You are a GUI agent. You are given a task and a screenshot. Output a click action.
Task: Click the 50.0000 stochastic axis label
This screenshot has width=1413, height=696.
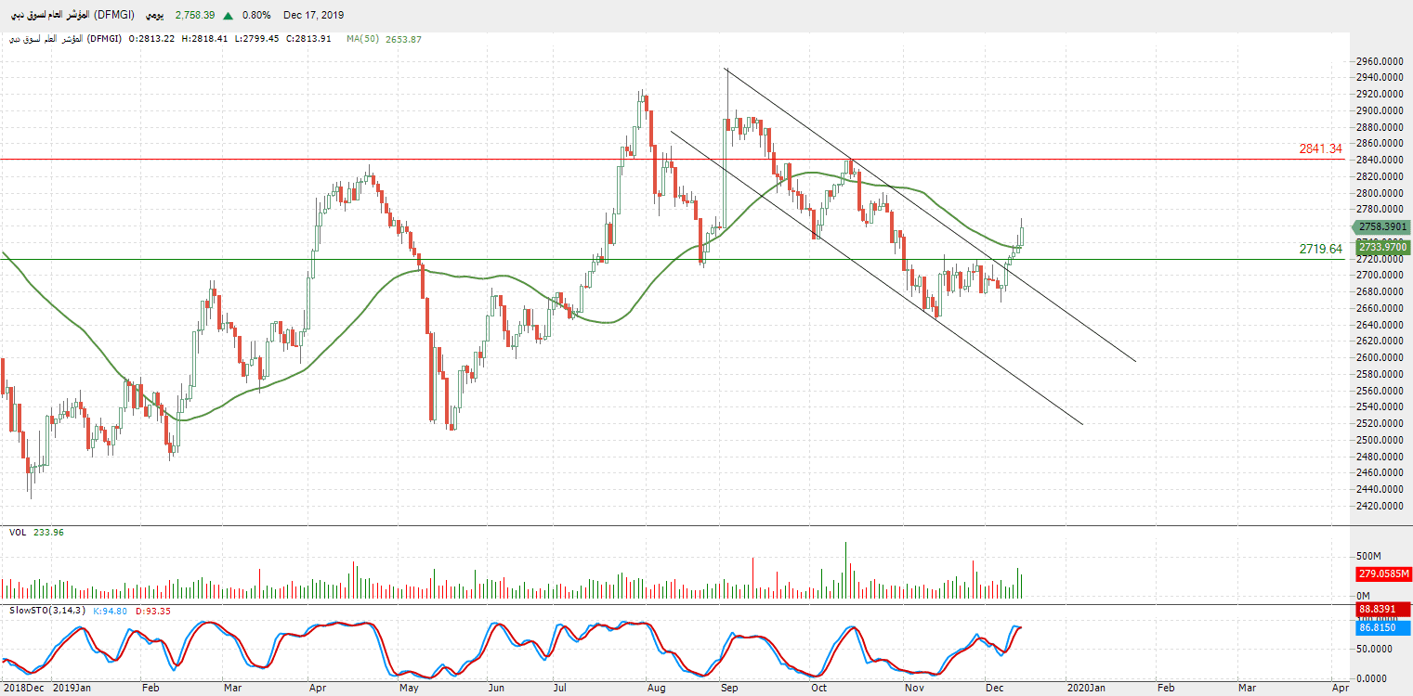[x=1377, y=648]
